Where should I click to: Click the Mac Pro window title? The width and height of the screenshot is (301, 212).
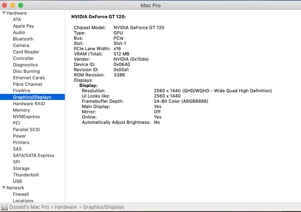click(x=151, y=5)
